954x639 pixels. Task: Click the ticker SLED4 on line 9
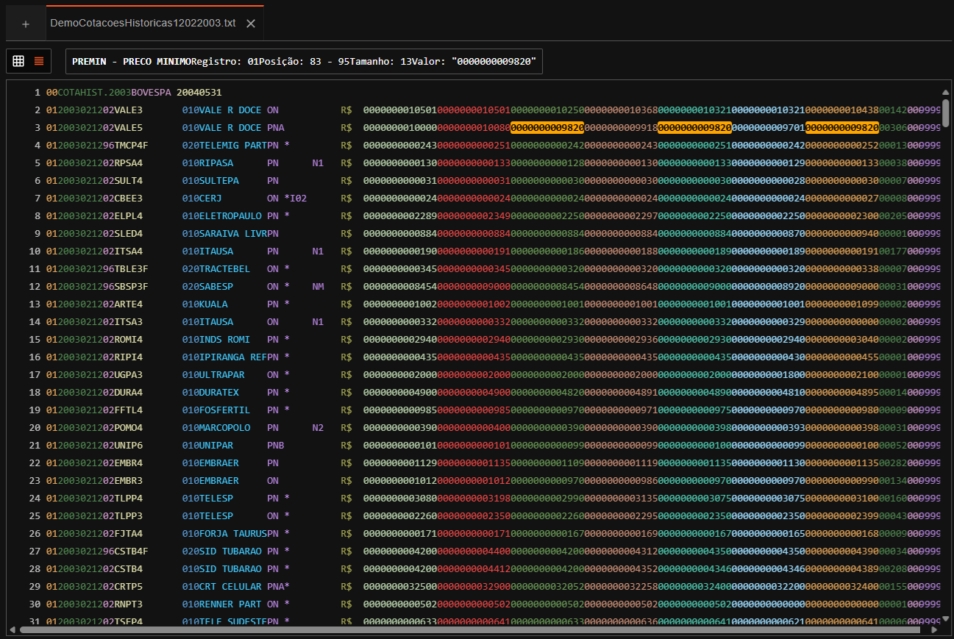point(128,234)
